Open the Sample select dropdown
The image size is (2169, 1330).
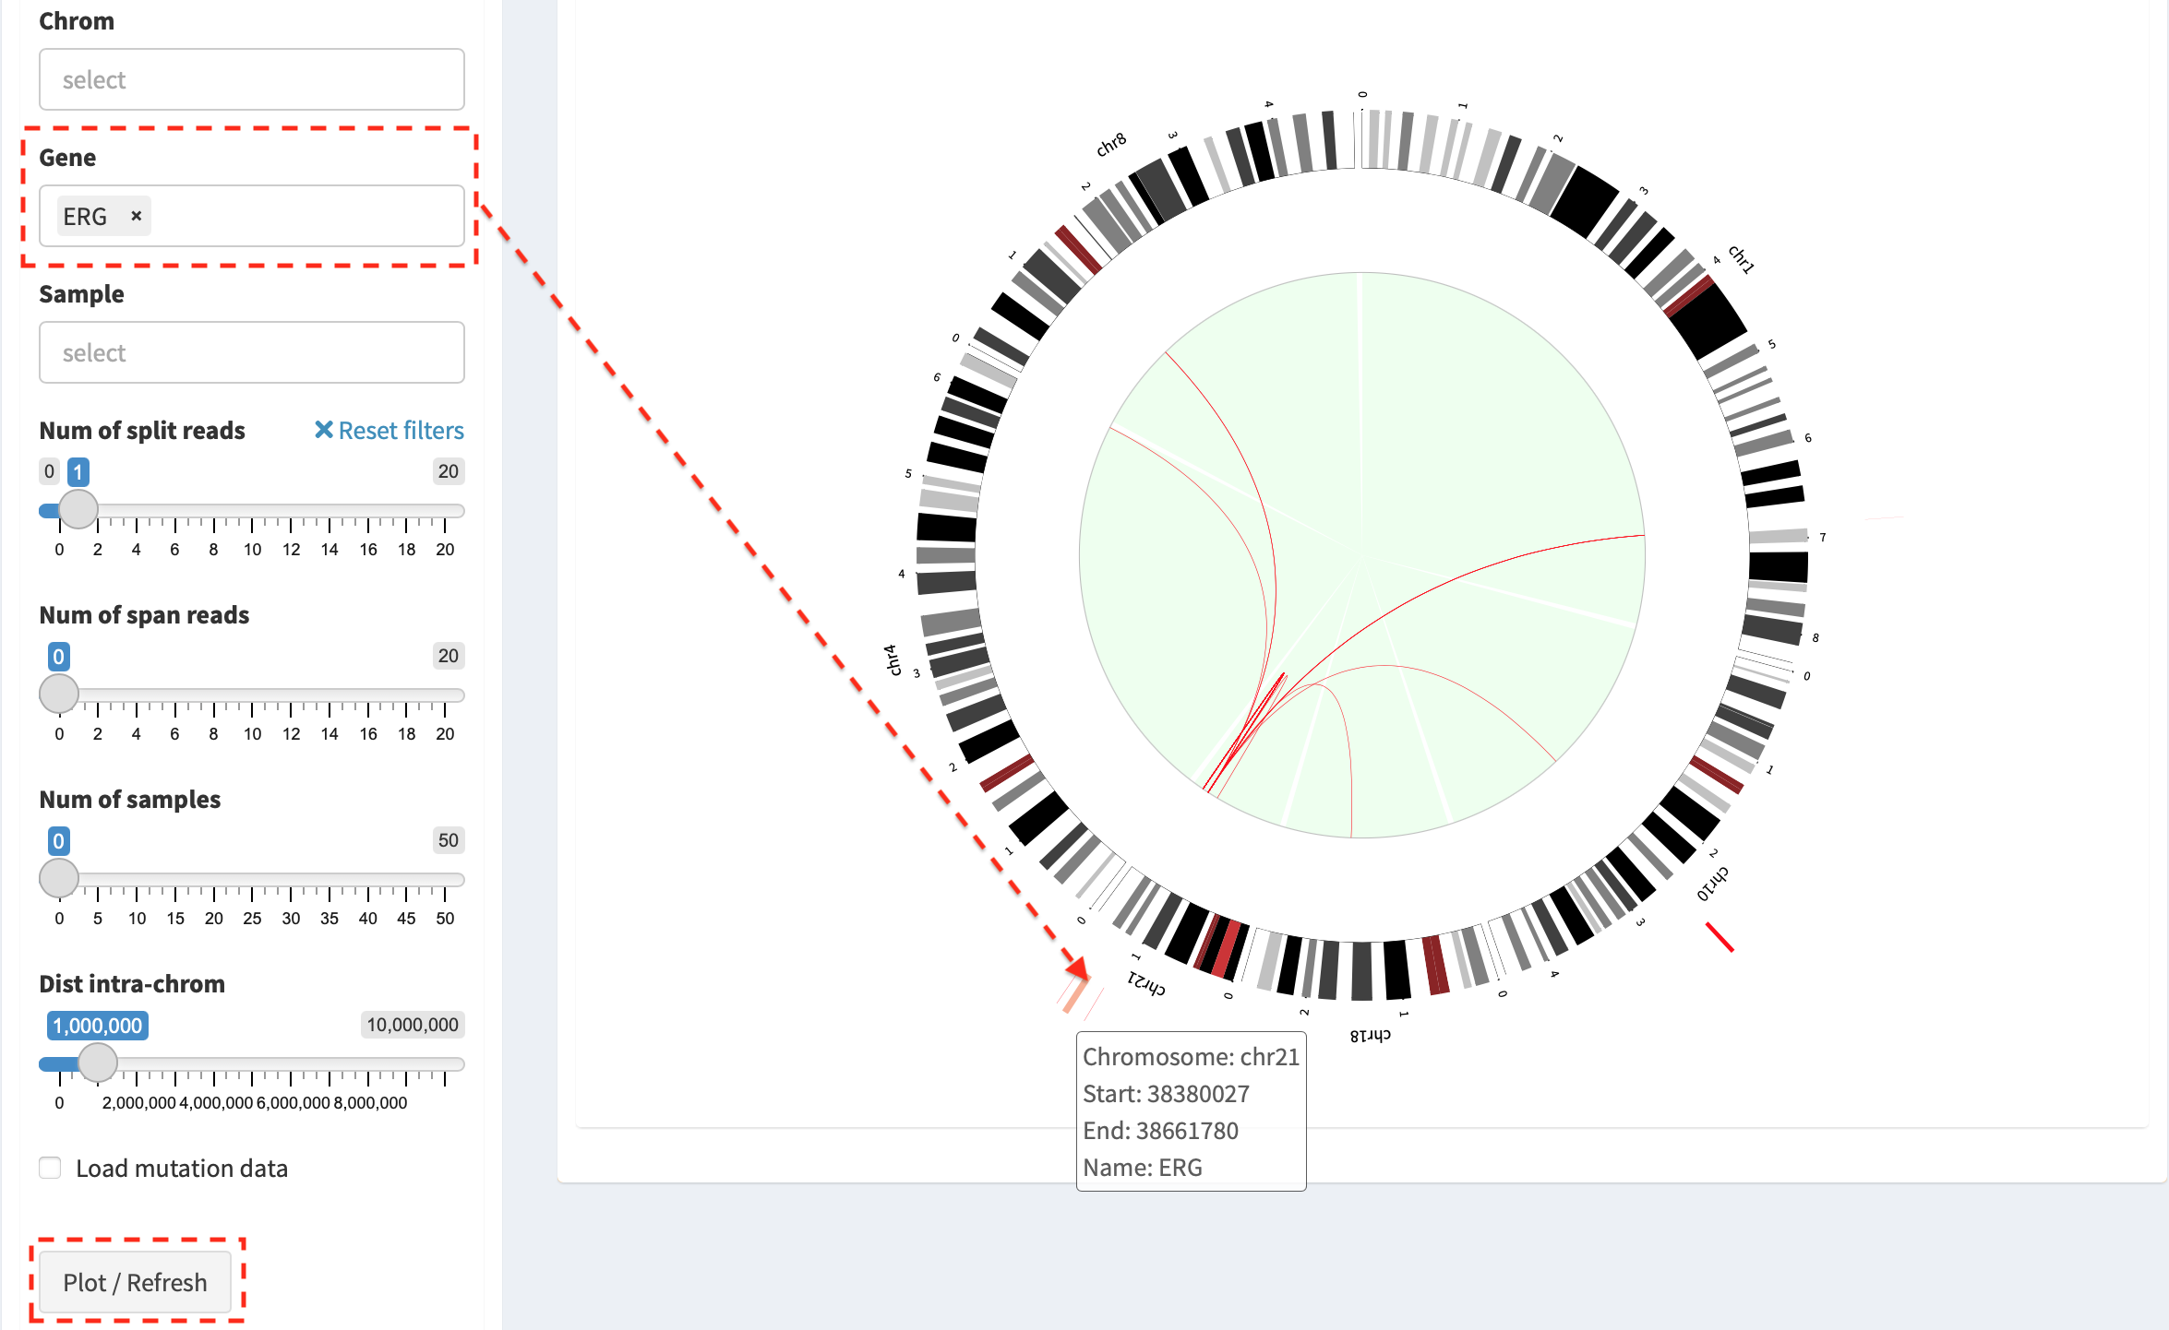pyautogui.click(x=251, y=352)
